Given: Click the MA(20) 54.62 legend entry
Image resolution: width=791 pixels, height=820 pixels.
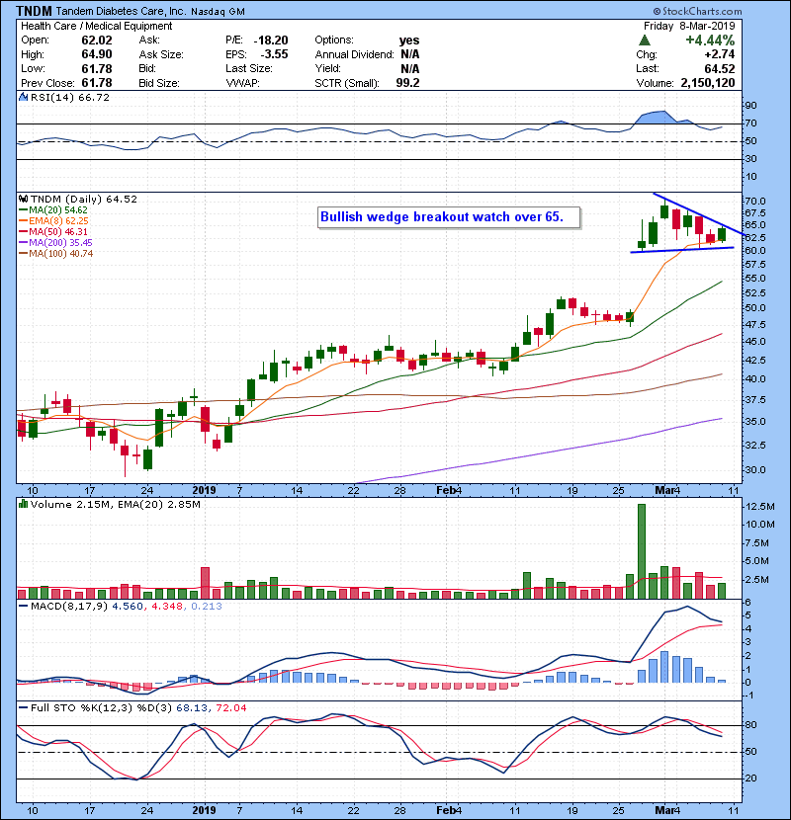Looking at the screenshot, I should coord(58,210).
